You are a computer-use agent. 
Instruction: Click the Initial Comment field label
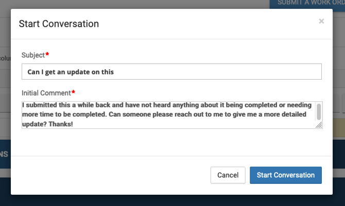coord(46,93)
